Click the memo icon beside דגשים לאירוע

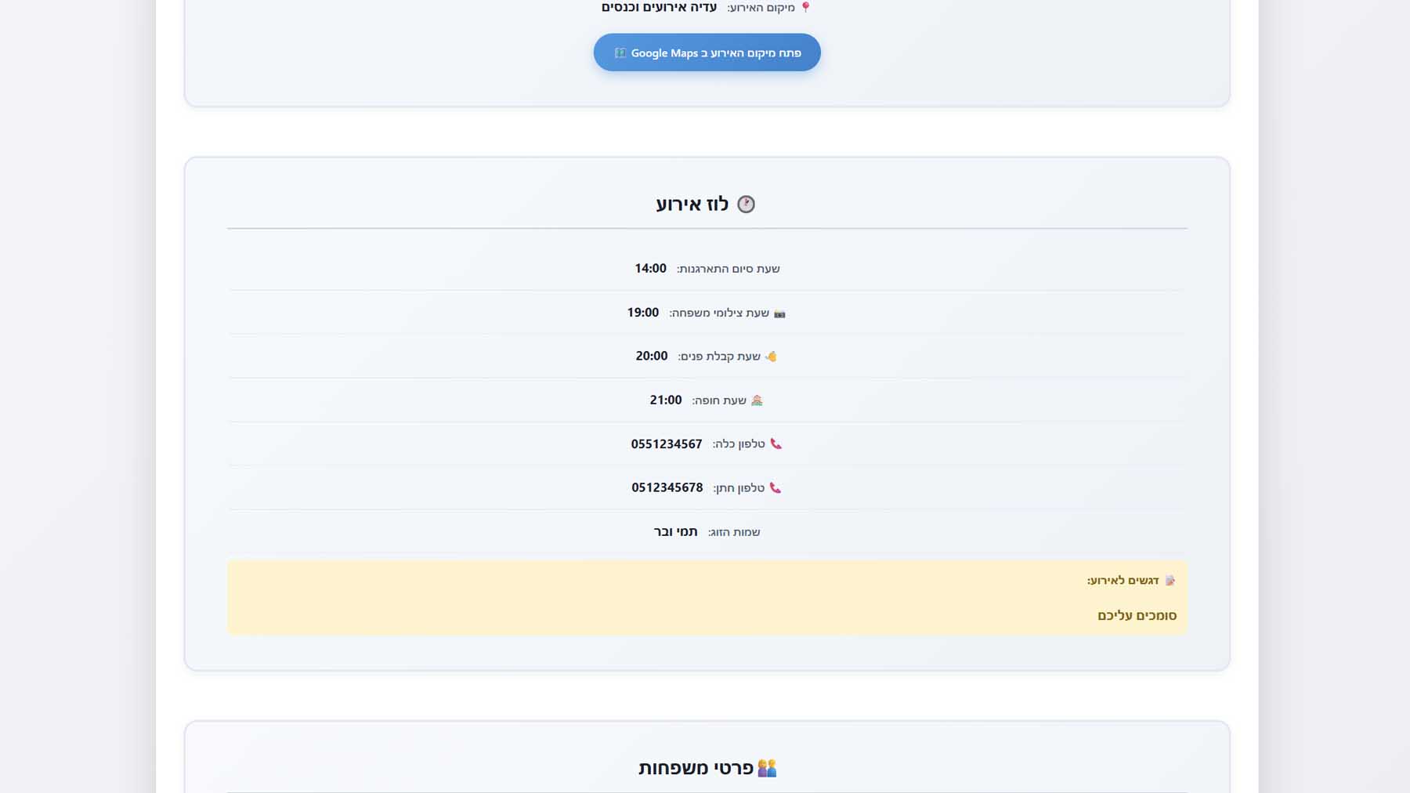pyautogui.click(x=1170, y=581)
